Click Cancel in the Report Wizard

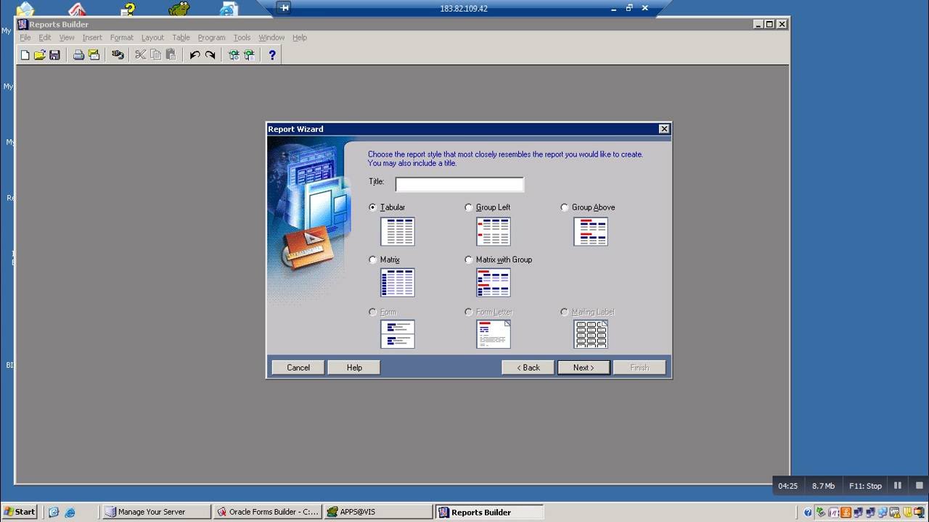coord(298,368)
